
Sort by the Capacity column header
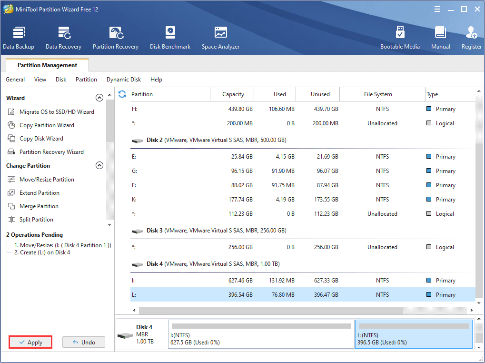pos(232,94)
